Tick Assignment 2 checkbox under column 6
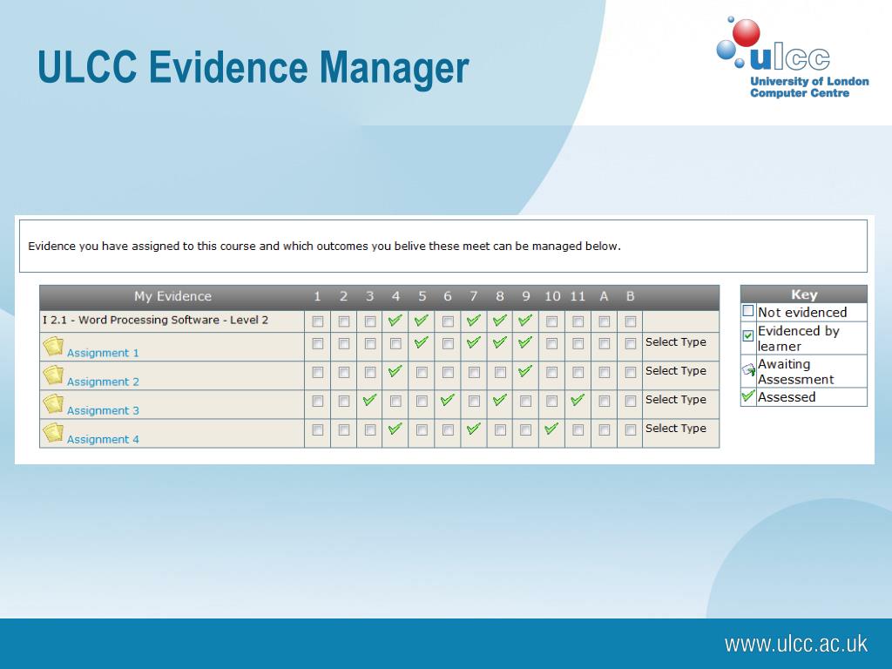892x669 pixels. 448,373
